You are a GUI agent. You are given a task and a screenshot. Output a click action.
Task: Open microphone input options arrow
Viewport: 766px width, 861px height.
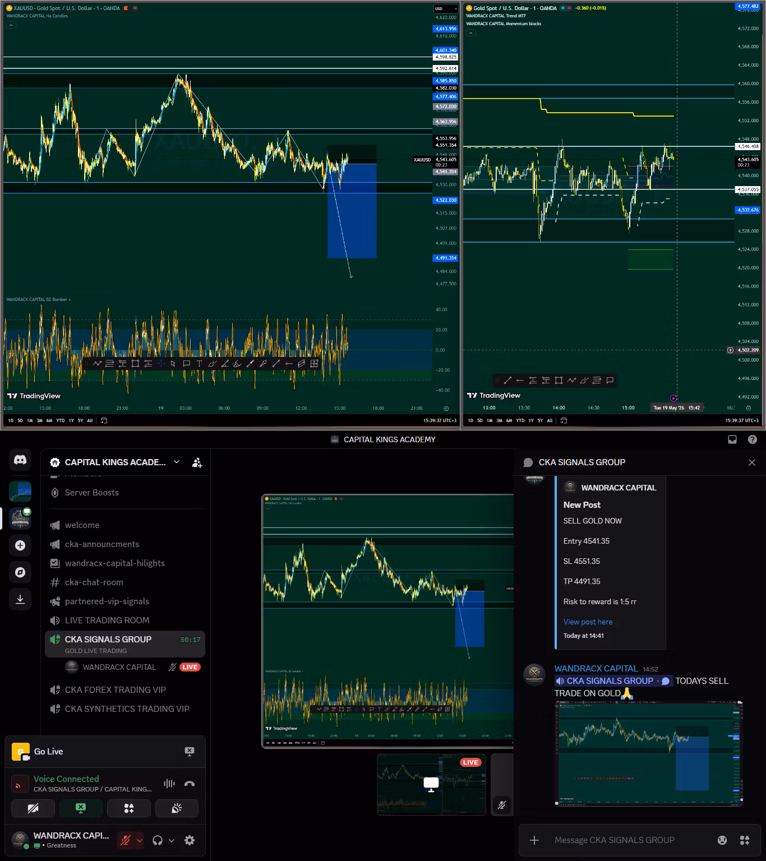[139, 840]
